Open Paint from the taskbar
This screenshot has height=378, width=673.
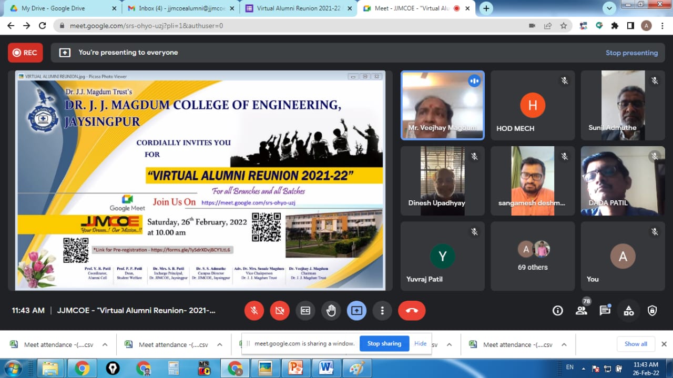(358, 368)
